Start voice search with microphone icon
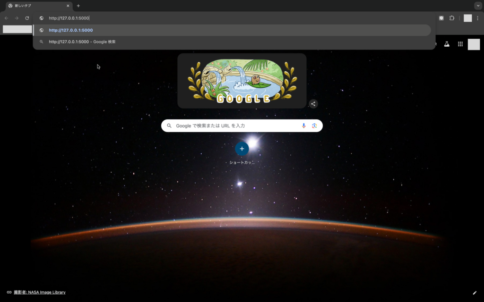Image resolution: width=484 pixels, height=302 pixels. pyautogui.click(x=304, y=126)
